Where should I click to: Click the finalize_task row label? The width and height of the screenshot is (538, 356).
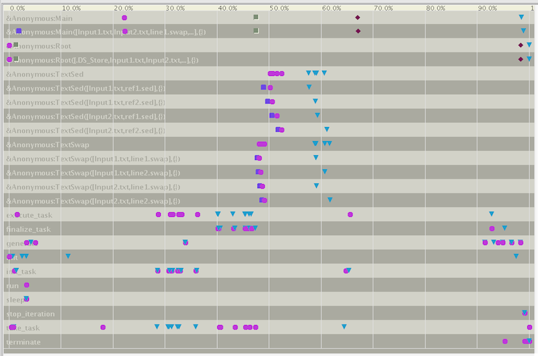point(28,229)
